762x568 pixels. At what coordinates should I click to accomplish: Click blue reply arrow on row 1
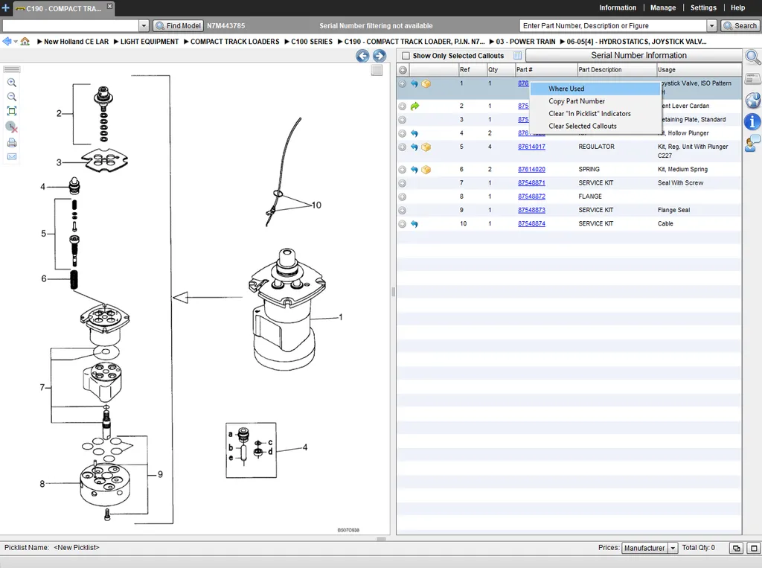pyautogui.click(x=414, y=83)
